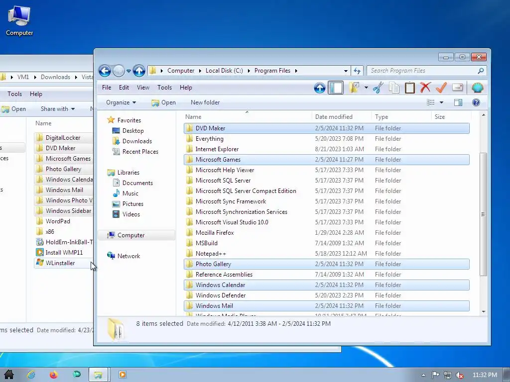Open Classic Shell settings shell icon

(478, 88)
